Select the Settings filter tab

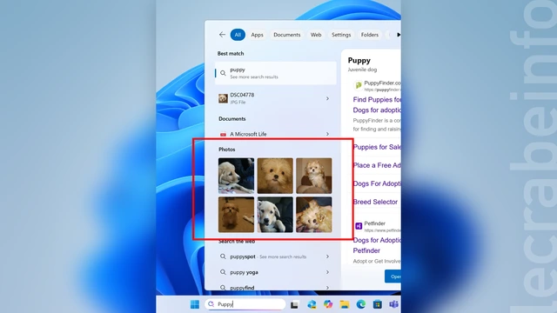(x=341, y=35)
